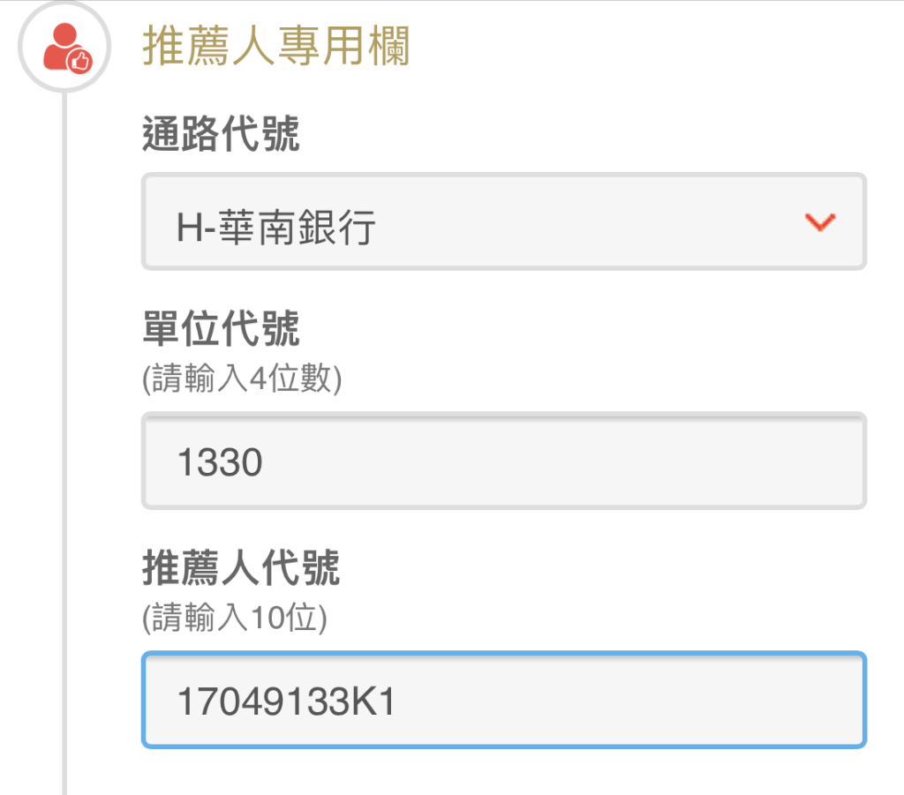
Task: Click the red chevron arrow in the channel dropdown
Action: tap(820, 222)
